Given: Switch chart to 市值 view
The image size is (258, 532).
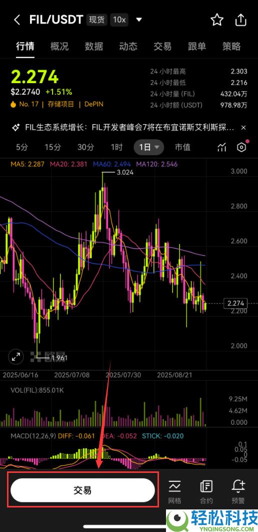Looking at the screenshot, I should 182,147.
